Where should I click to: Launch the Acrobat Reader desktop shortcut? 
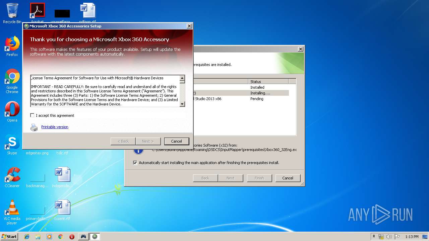tap(37, 11)
